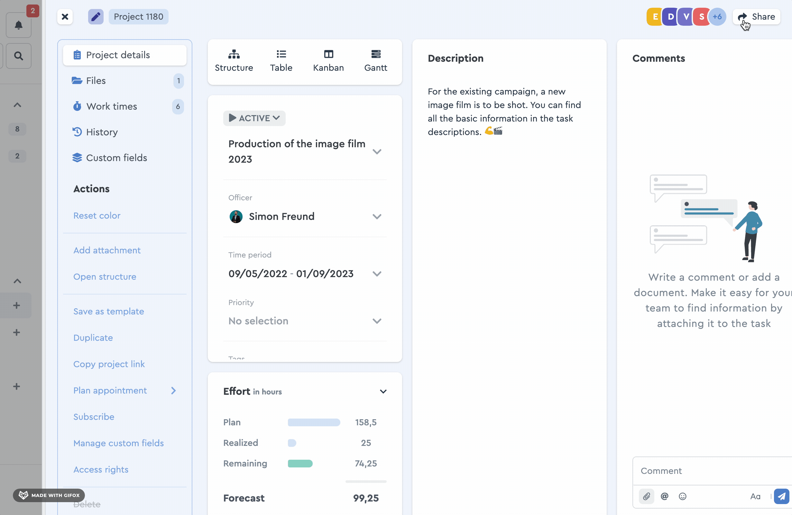Click Reset color action
This screenshot has width=792, height=515.
click(97, 215)
